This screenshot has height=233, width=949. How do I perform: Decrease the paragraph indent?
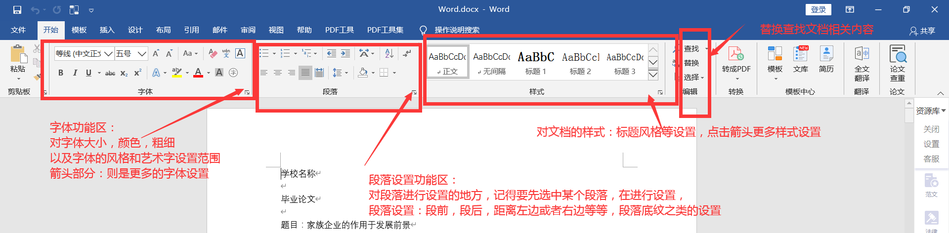point(332,53)
